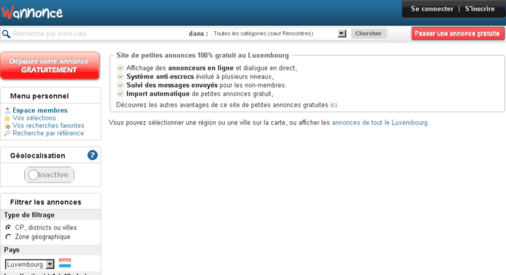Open the categories dropdown
This screenshot has width=506, height=275.
tap(279, 34)
